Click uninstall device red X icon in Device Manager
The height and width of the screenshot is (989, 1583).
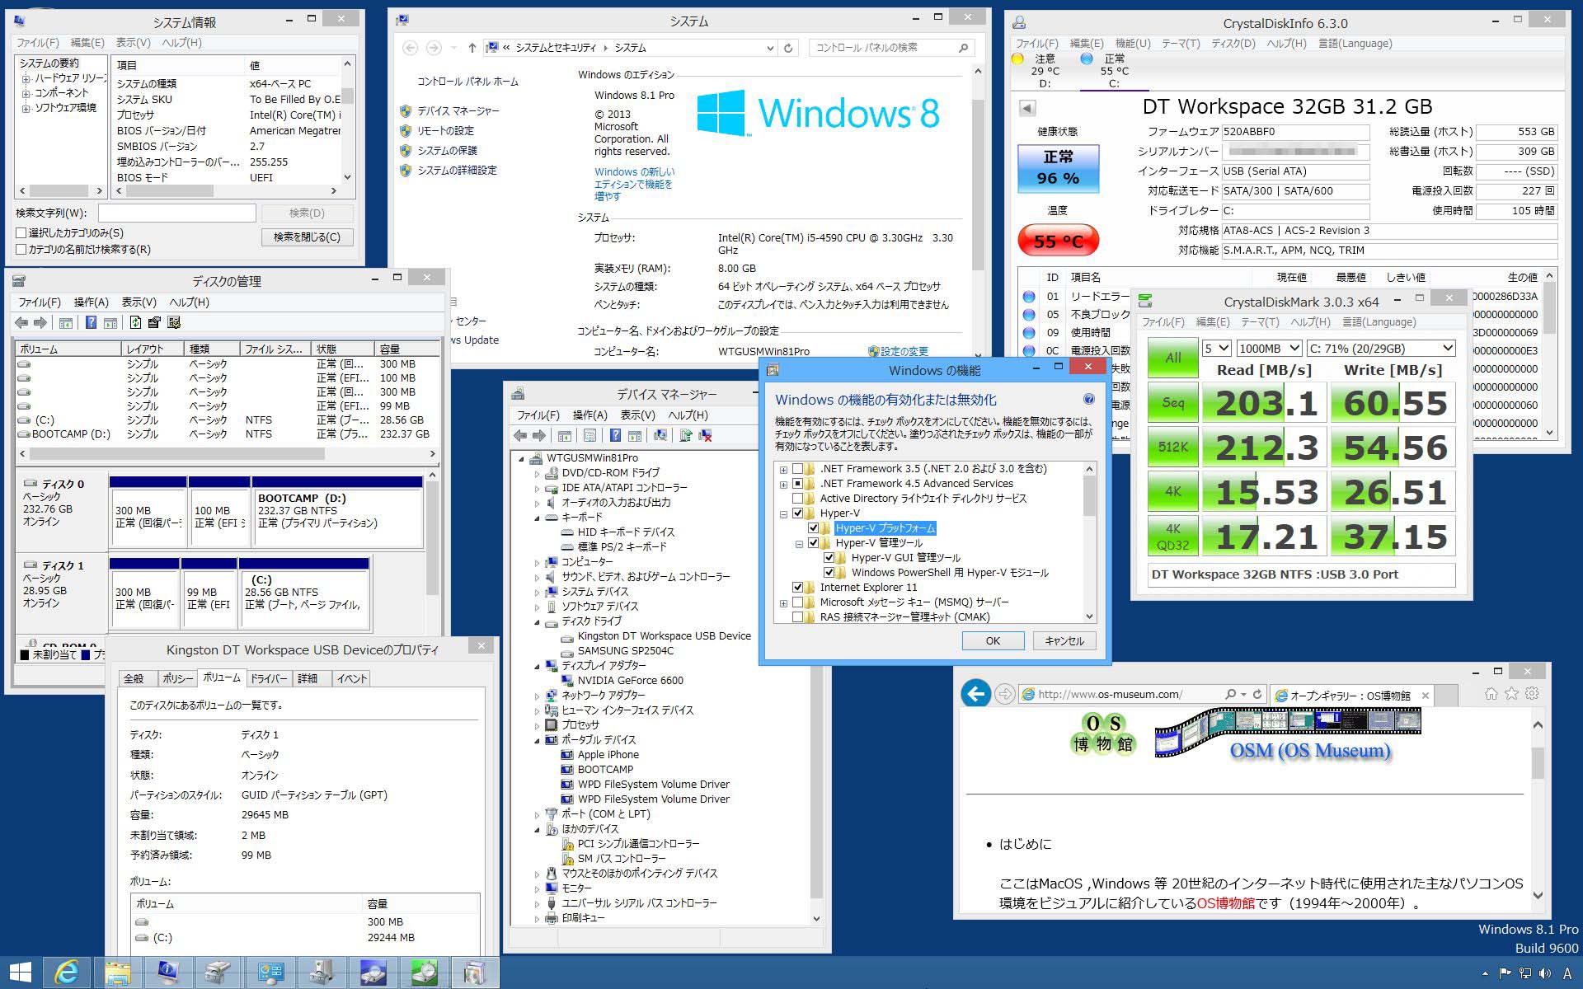(705, 435)
